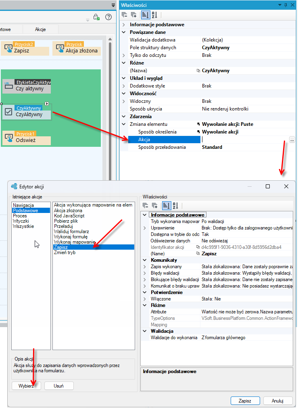This screenshot has width=298, height=413.
Task: Click the collapse all icon in the Edytor akcji toolbar
Action: [x=145, y=205]
